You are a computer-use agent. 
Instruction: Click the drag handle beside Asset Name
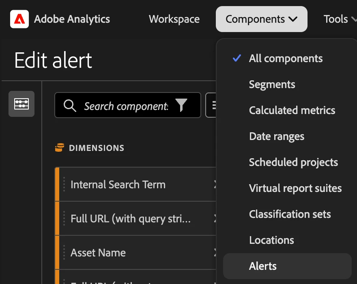pos(64,253)
